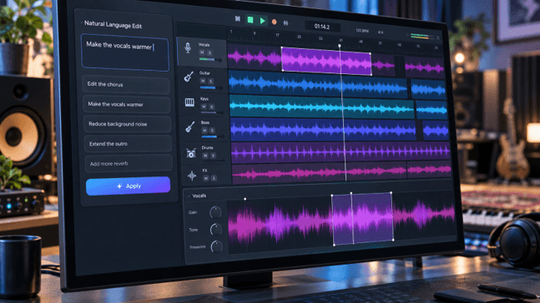Screen dimensions: 540x303
Task: Mute the Drums track
Action: (x=205, y=156)
